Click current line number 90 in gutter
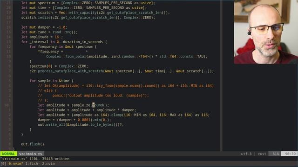Image resolution: width=298 pixels, height=167 pixels. click(7, 105)
